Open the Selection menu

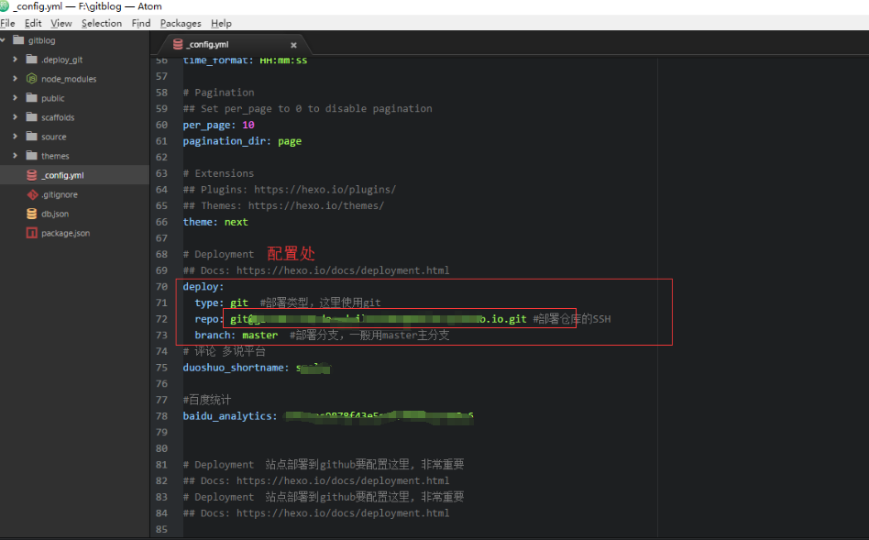click(102, 23)
